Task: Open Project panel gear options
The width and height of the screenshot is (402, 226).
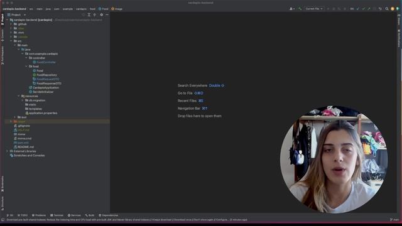Action: [102, 15]
